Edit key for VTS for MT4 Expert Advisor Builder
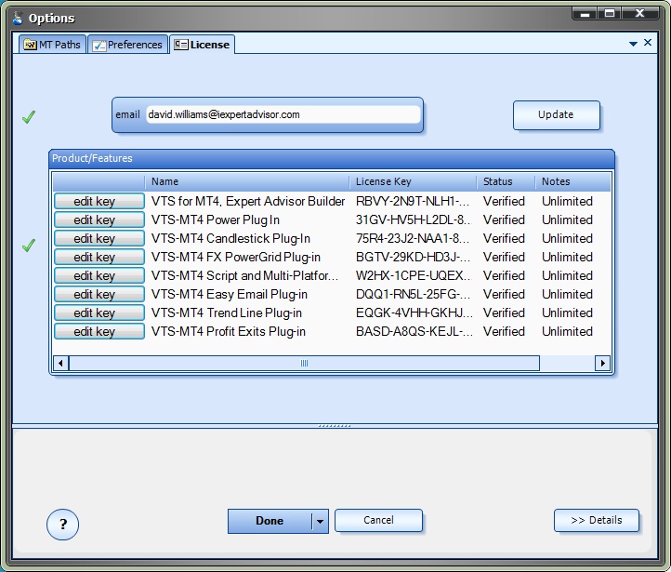This screenshot has width=671, height=572. pyautogui.click(x=99, y=201)
